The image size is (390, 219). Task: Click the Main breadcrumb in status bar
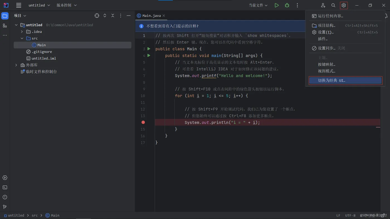pyautogui.click(x=52, y=215)
